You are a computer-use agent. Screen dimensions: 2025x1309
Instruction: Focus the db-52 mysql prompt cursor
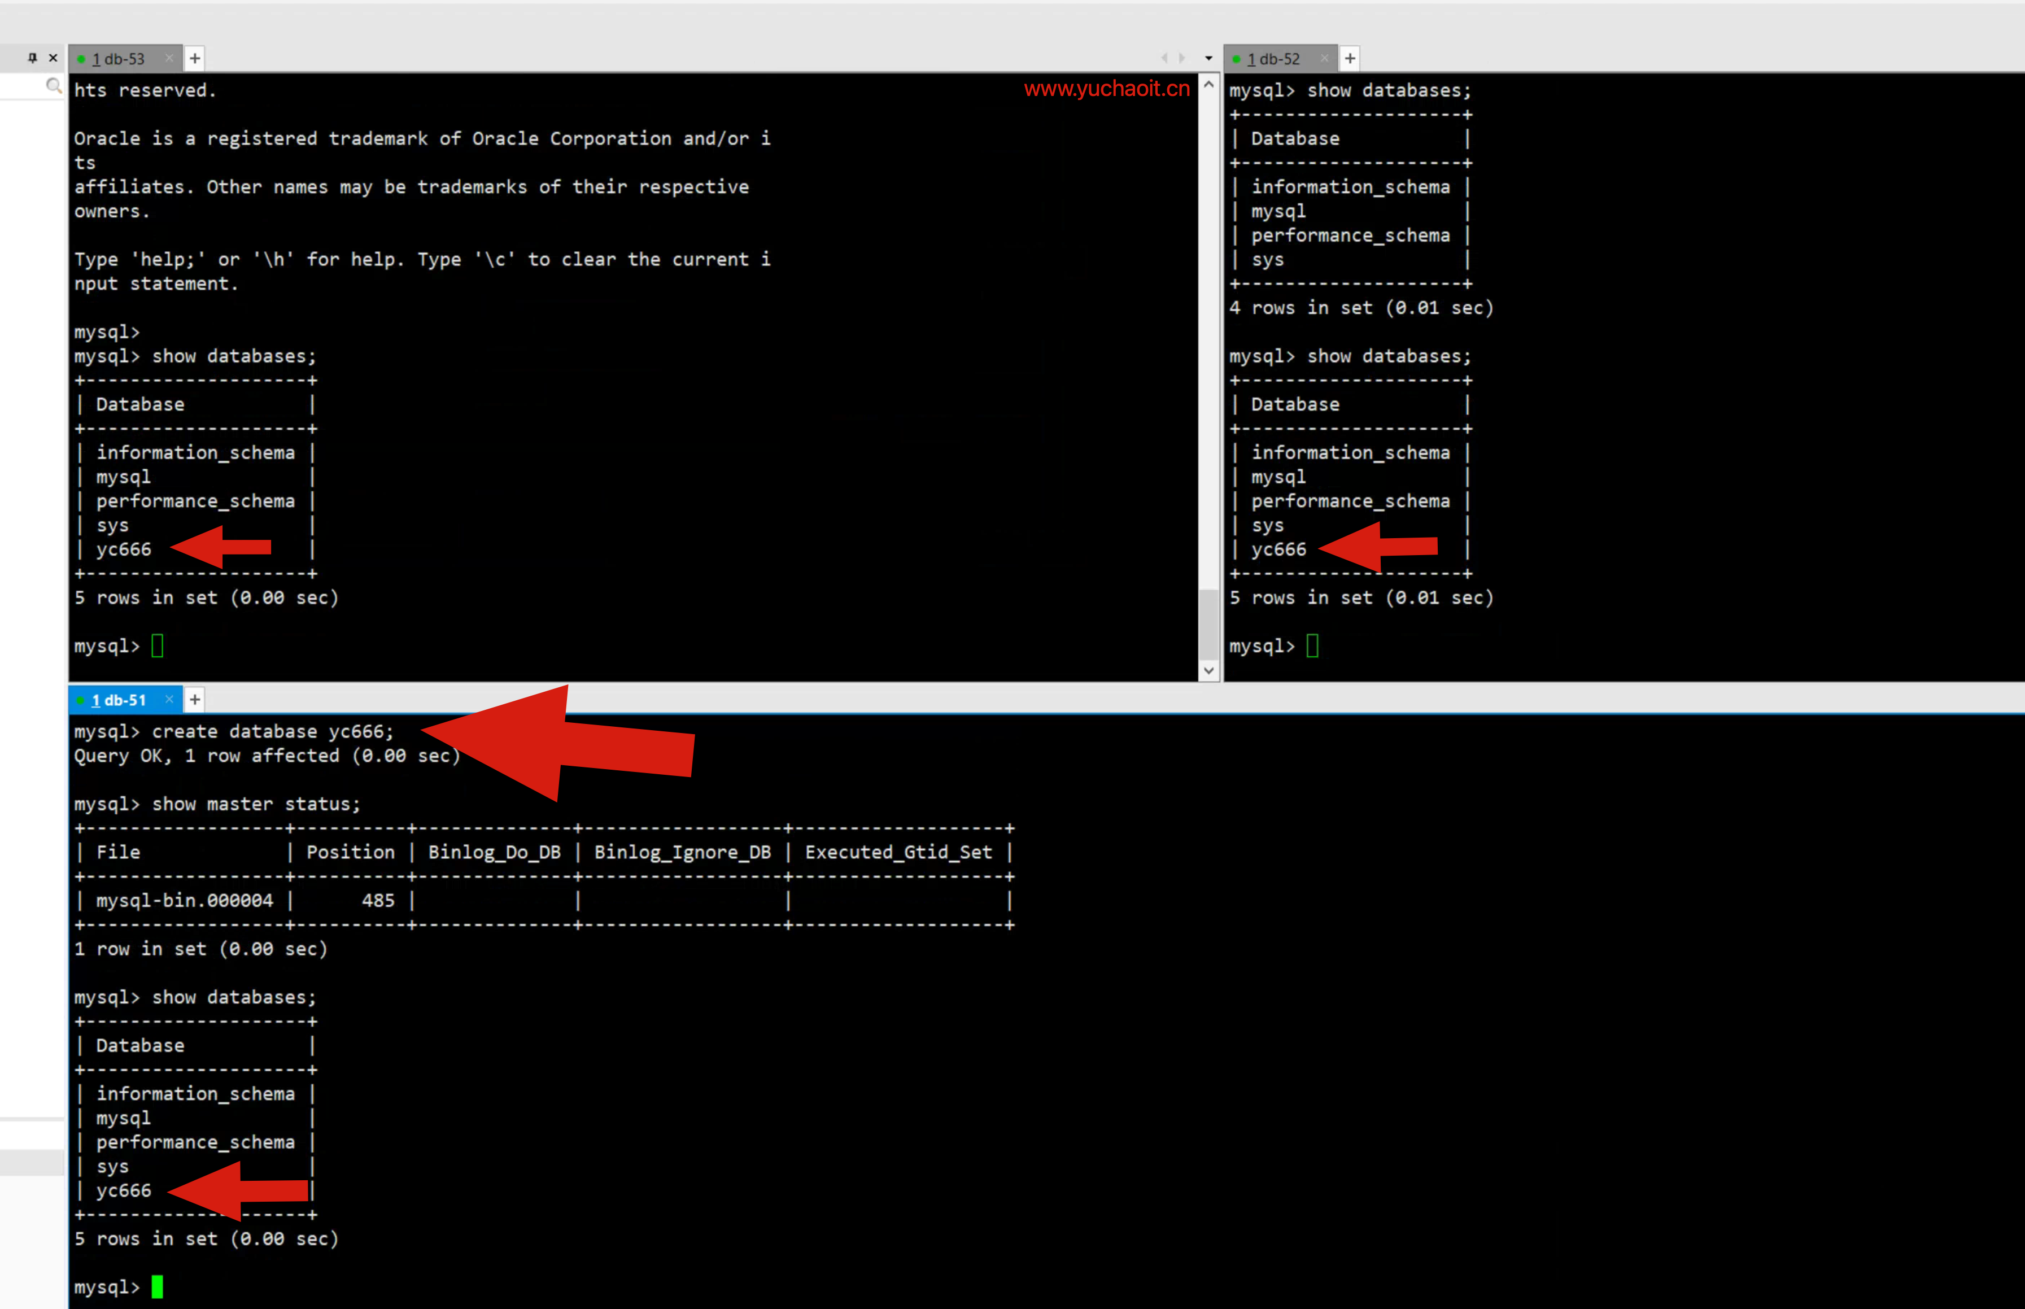(x=1312, y=646)
